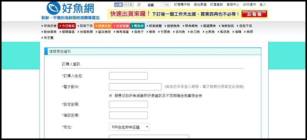Open the 100台北市中正區 address dropdown

tap(129, 127)
